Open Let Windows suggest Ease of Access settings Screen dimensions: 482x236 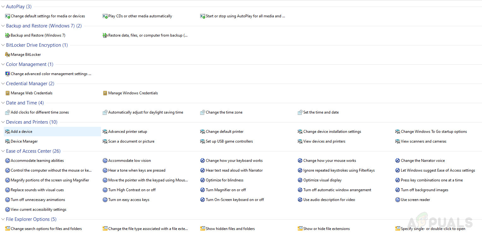coord(438,170)
